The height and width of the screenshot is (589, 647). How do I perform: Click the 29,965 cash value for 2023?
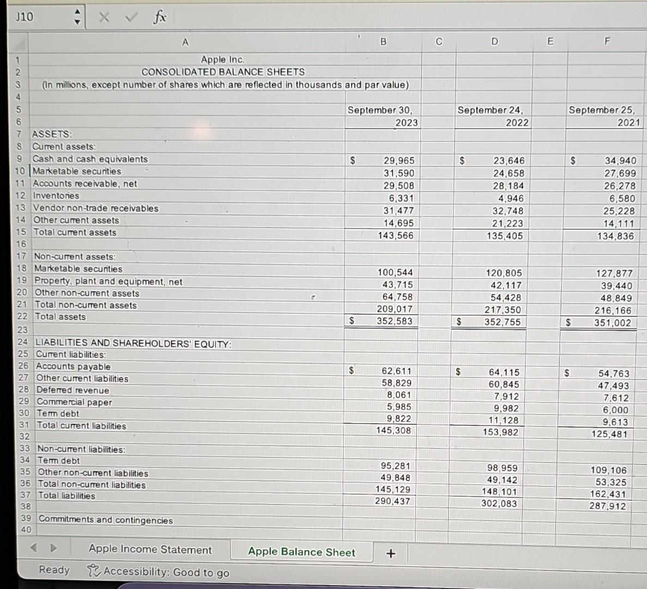pyautogui.click(x=398, y=160)
